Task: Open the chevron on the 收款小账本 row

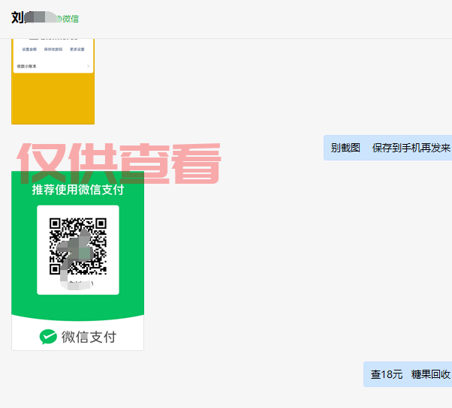Action: point(88,67)
